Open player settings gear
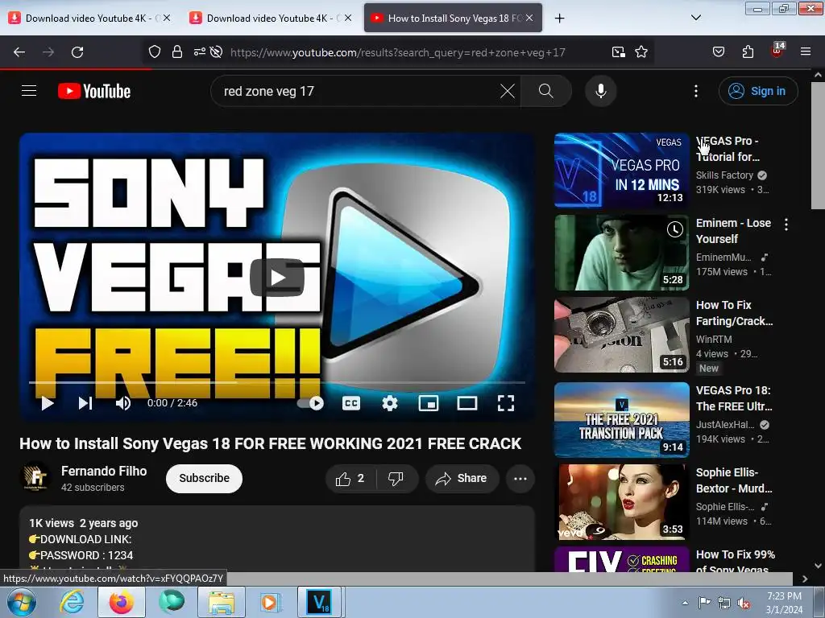This screenshot has height=618, width=825. point(389,403)
